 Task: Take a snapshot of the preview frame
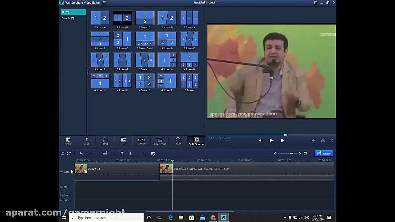[x=323, y=140]
